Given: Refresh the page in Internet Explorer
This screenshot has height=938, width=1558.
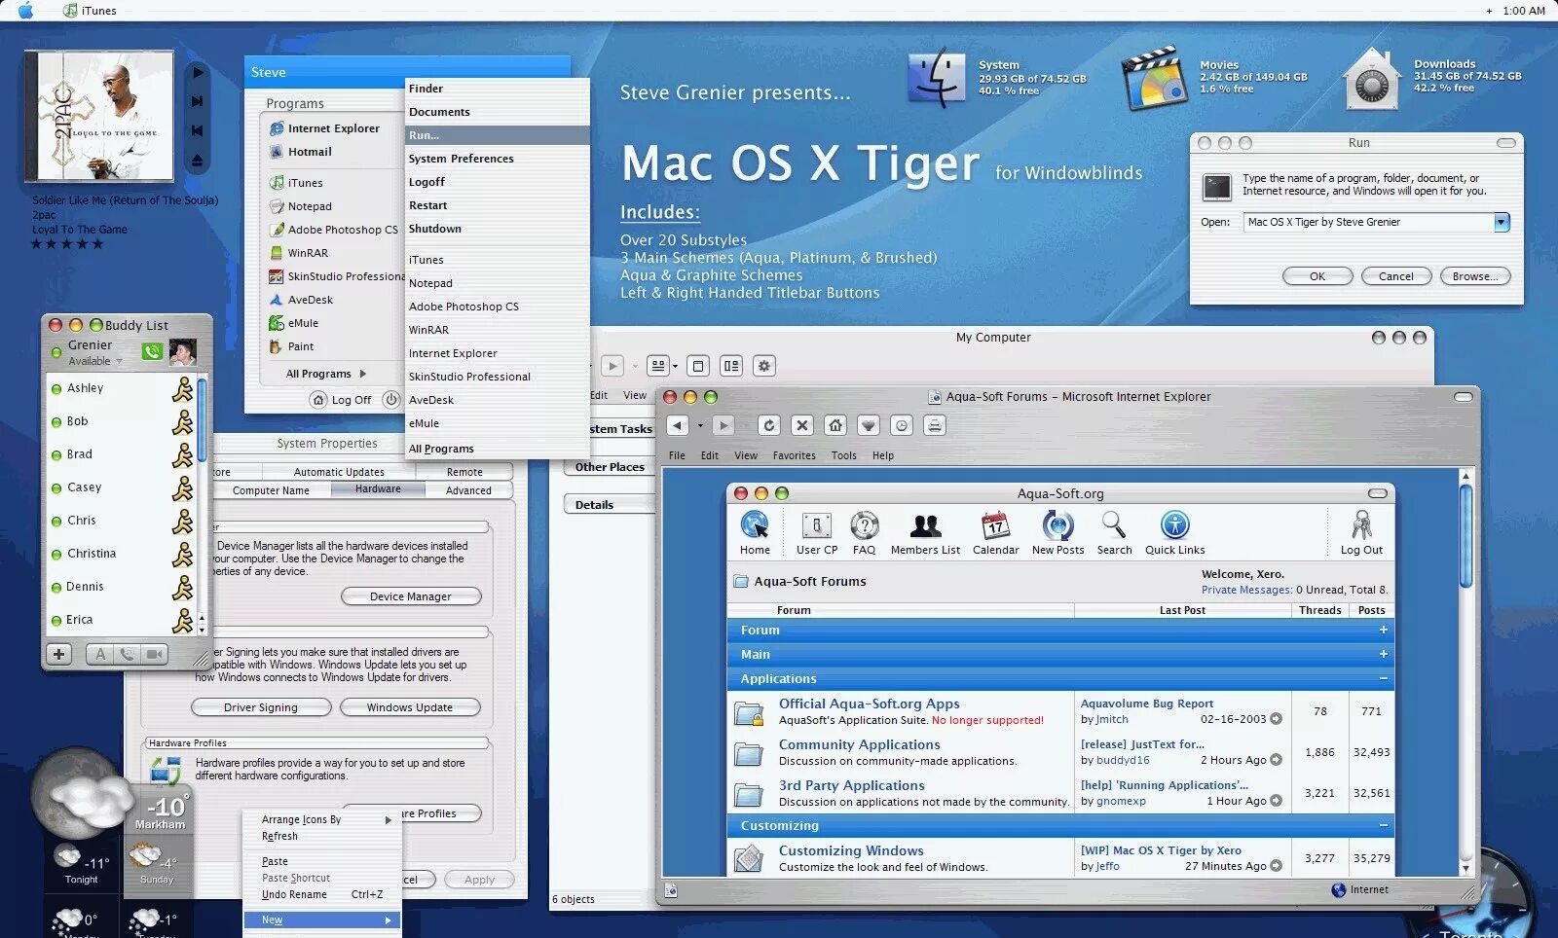Looking at the screenshot, I should (769, 425).
